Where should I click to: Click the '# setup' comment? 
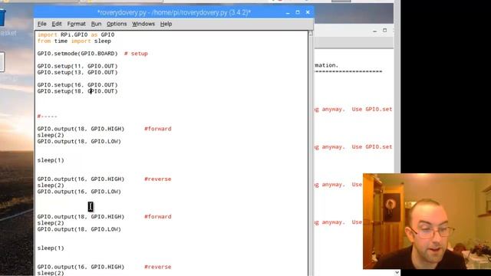click(x=136, y=54)
